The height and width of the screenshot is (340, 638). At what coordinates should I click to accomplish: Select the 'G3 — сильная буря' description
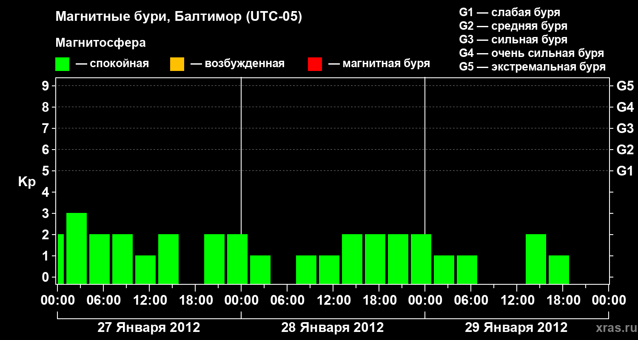pos(513,40)
